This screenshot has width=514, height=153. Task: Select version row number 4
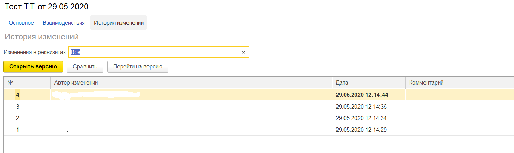(x=17, y=95)
